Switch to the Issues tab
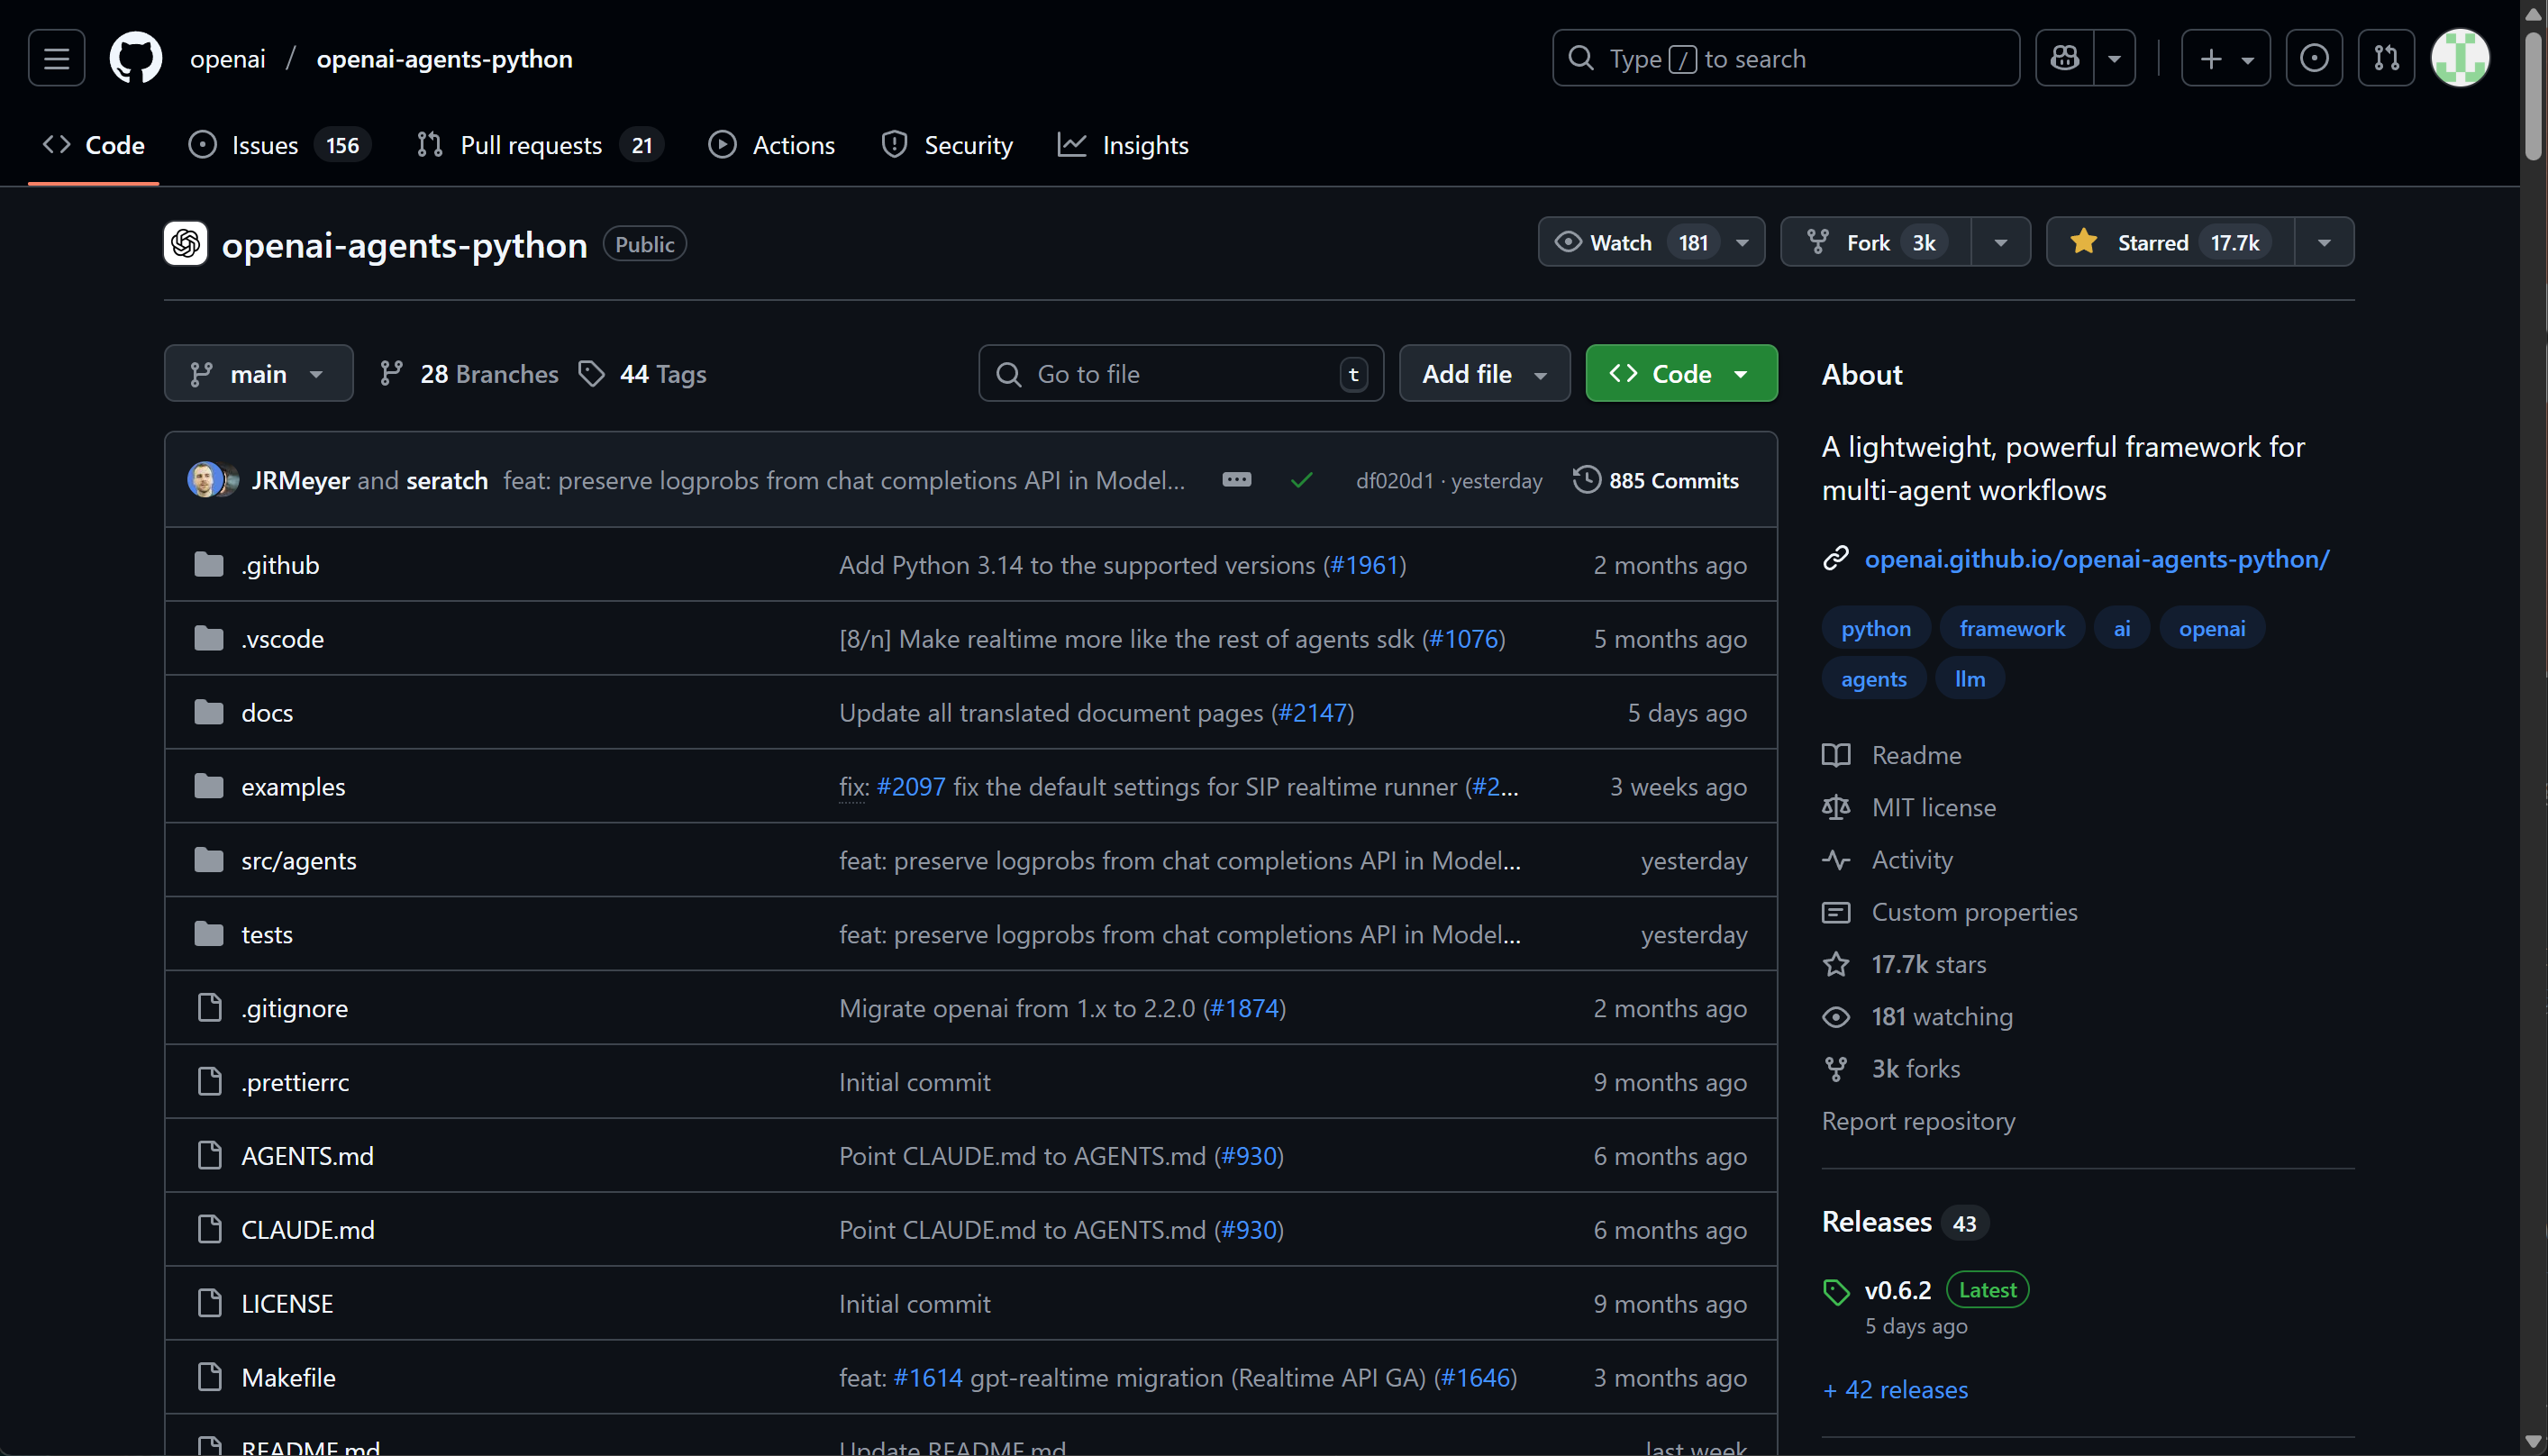 pyautogui.click(x=279, y=145)
